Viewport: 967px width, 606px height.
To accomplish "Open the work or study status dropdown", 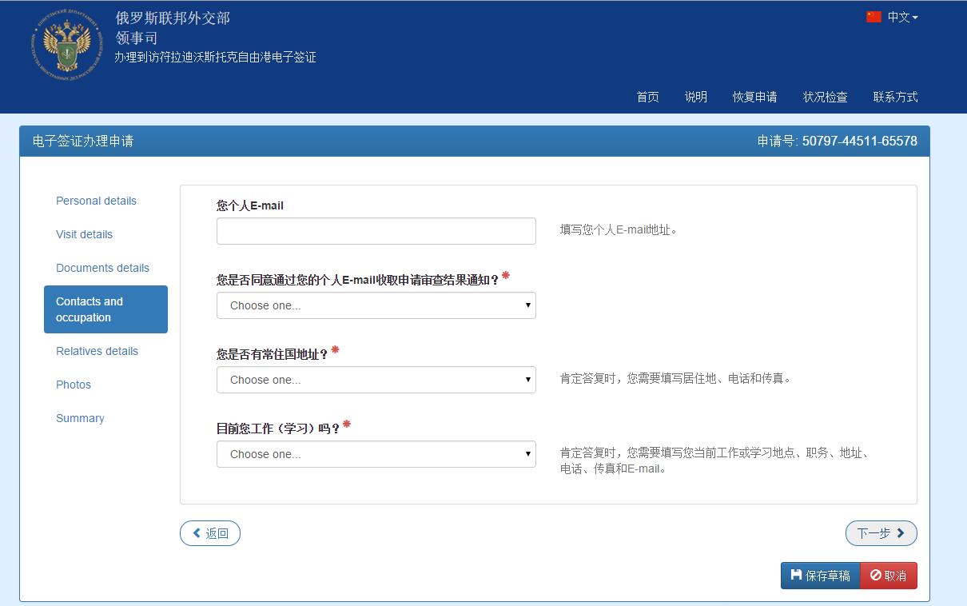I will tap(376, 454).
